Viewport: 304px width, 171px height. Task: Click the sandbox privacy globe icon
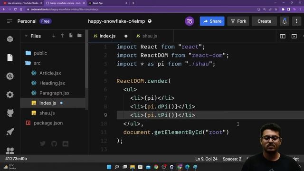(150, 21)
